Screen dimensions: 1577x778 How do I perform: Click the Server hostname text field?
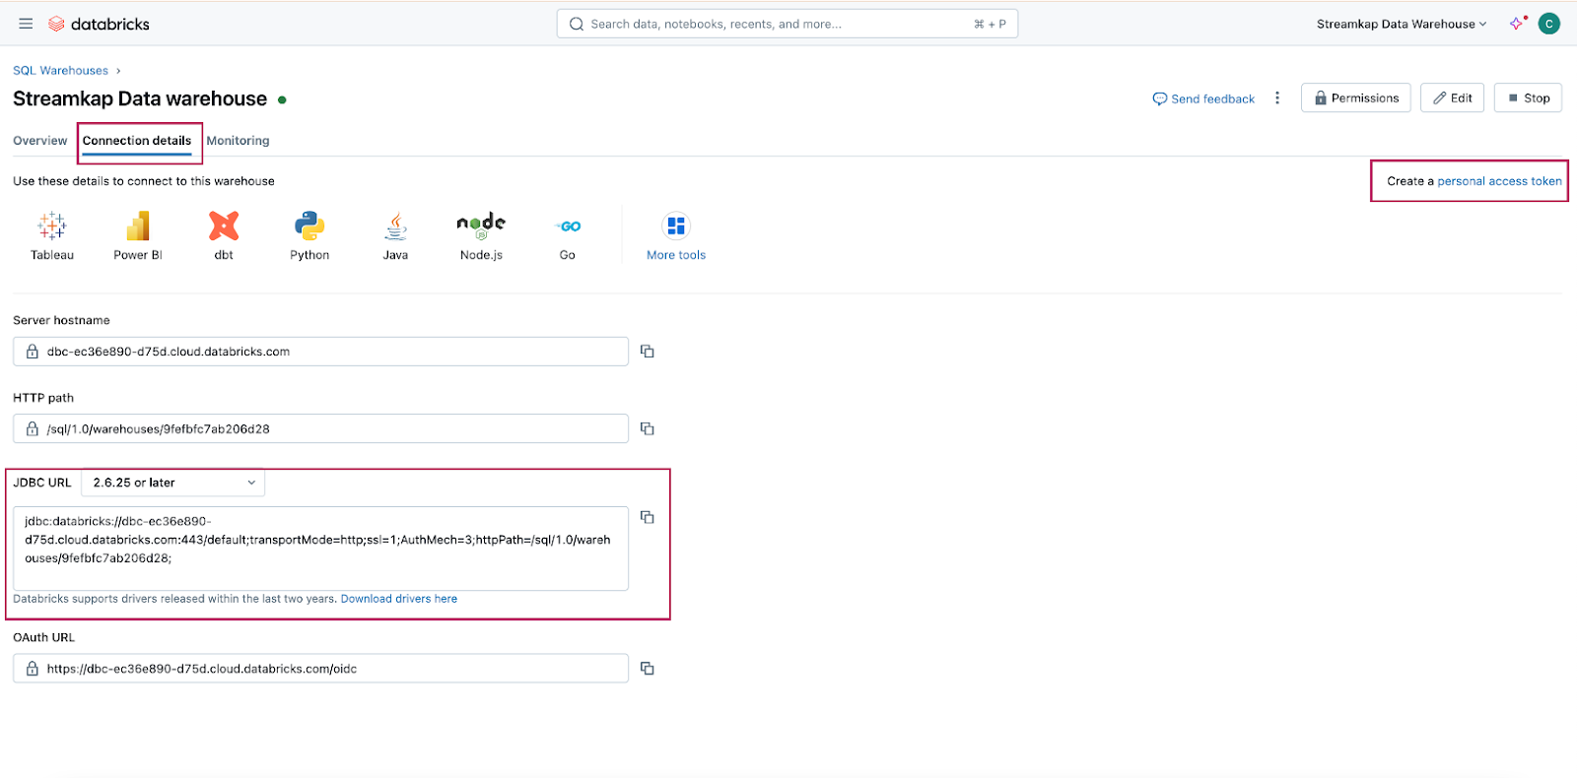320,352
